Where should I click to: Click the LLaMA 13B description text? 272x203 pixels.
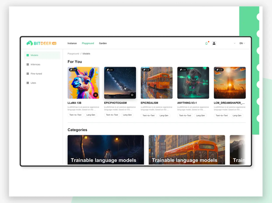click(x=83, y=108)
